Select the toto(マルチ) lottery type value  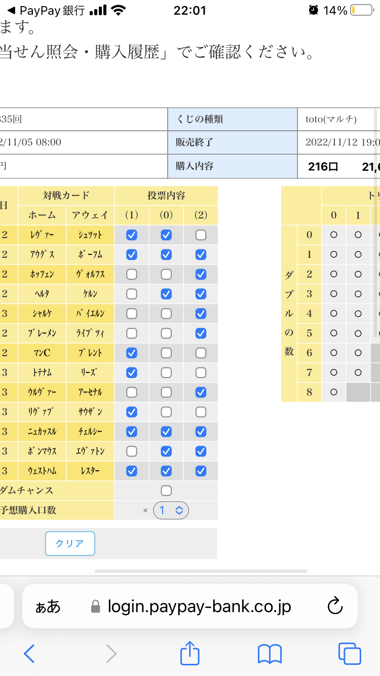(331, 119)
